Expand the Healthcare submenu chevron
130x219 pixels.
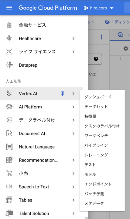click(74, 38)
